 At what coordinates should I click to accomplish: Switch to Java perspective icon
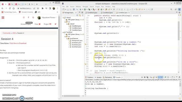click(x=179, y=9)
